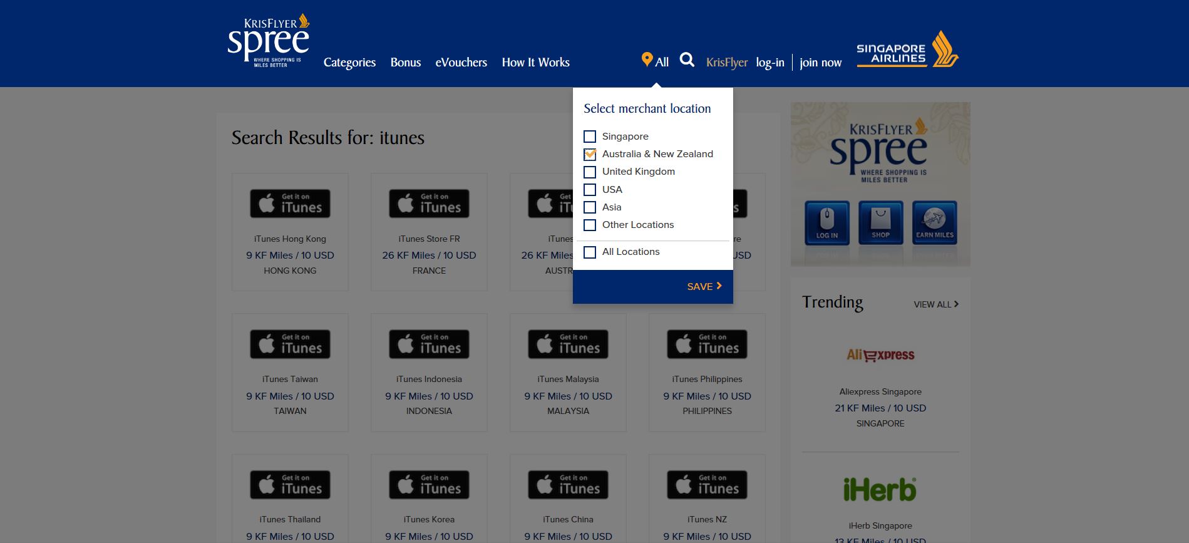Check the Other Locations checkbox

590,225
